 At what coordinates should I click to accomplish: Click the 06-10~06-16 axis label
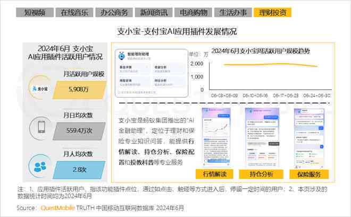point(255,96)
